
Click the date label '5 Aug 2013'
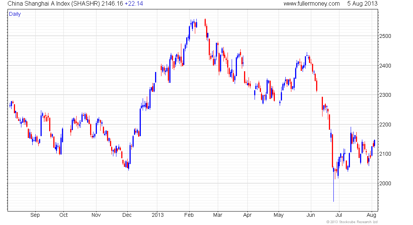point(362,4)
